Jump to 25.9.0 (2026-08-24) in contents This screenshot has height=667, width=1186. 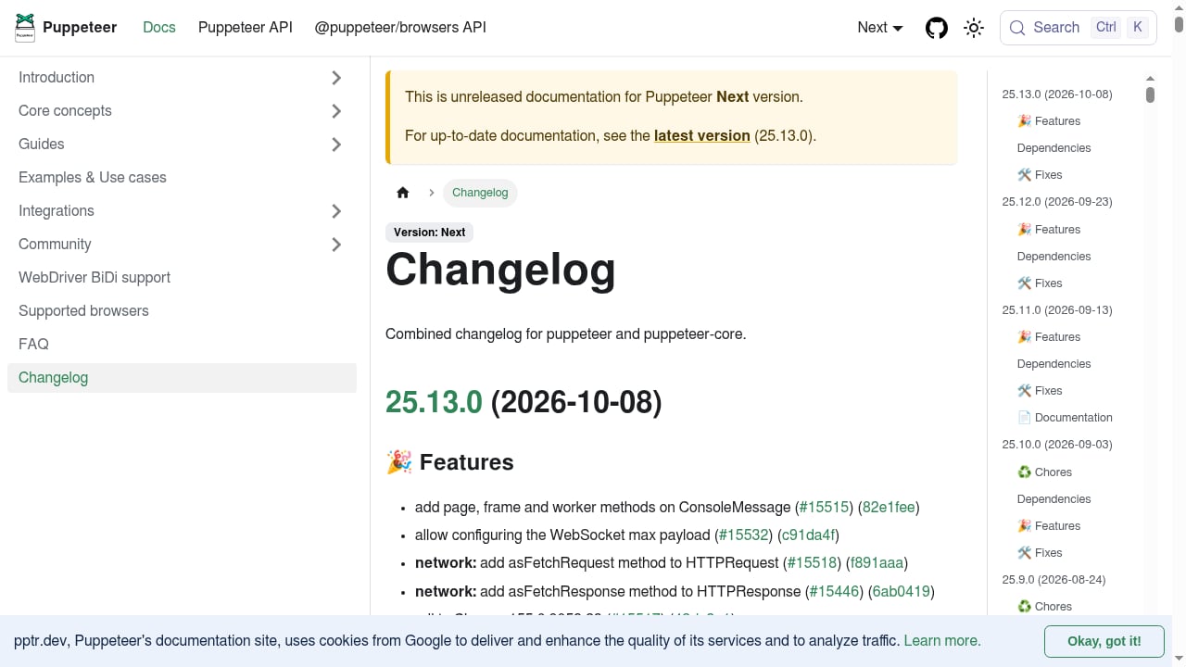click(x=1054, y=580)
